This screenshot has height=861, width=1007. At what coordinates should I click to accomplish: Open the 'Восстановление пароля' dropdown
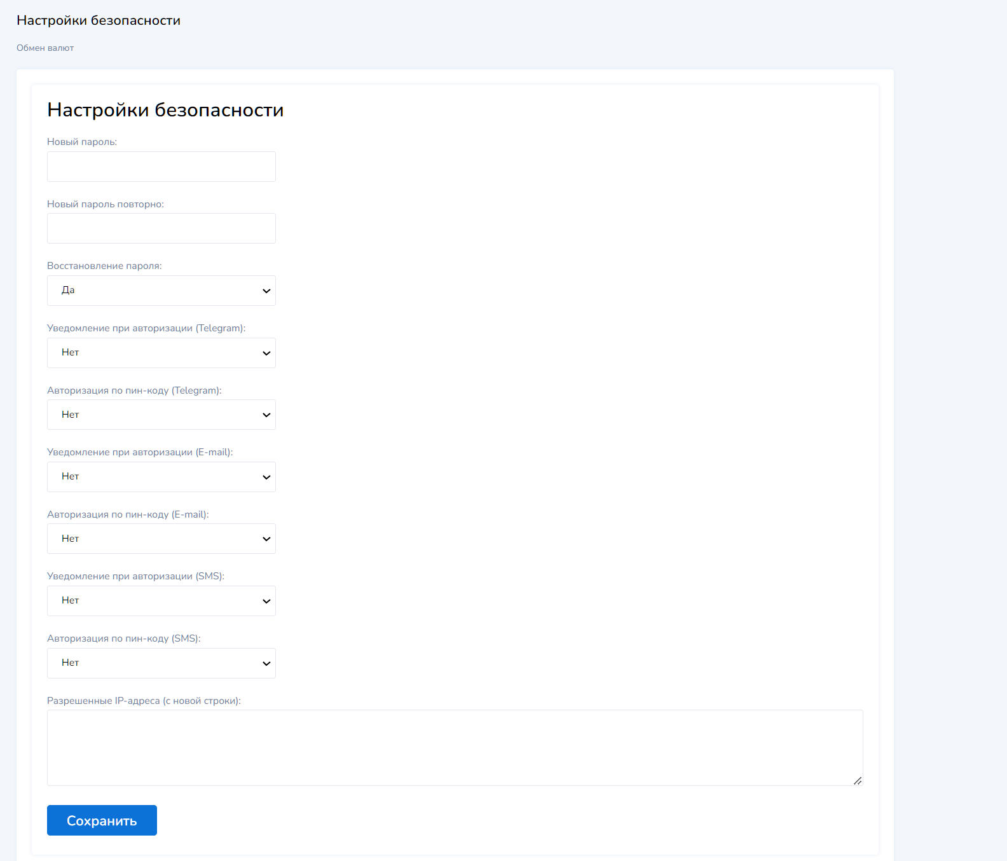pos(161,291)
